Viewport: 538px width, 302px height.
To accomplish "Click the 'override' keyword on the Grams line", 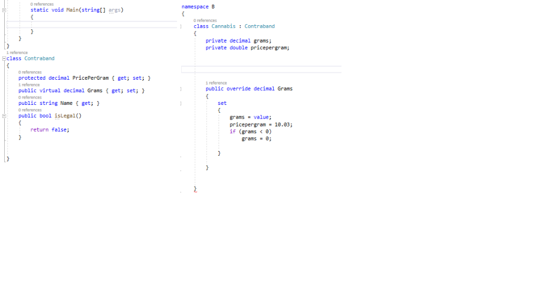I will (x=239, y=89).
